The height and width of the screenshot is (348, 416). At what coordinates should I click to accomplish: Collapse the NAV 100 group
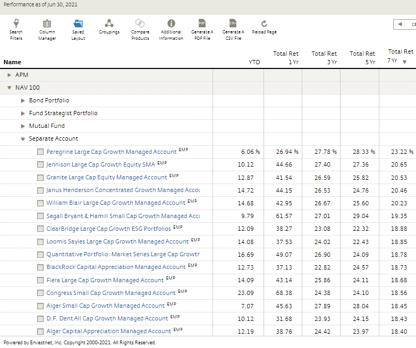click(9, 88)
